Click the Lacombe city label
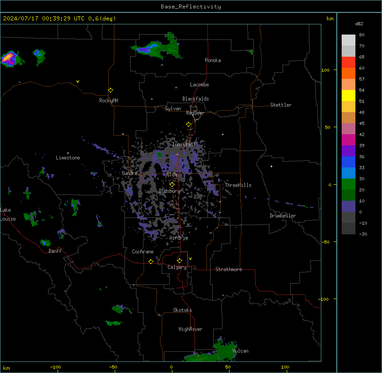The image size is (382, 373). click(199, 85)
